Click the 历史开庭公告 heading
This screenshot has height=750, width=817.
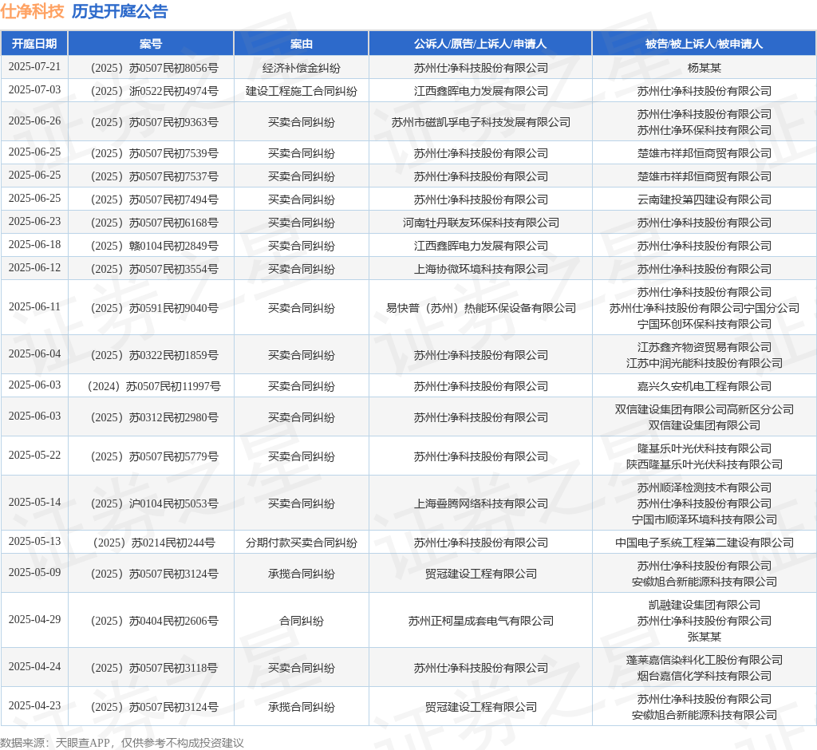(120, 11)
